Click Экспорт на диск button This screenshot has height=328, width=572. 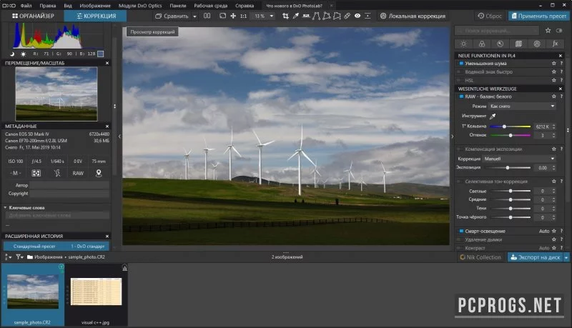pos(535,257)
